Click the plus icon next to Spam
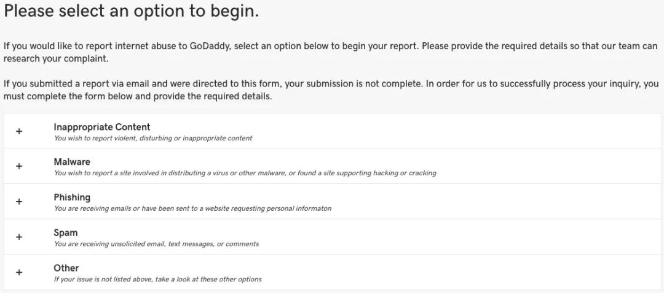 click(19, 237)
